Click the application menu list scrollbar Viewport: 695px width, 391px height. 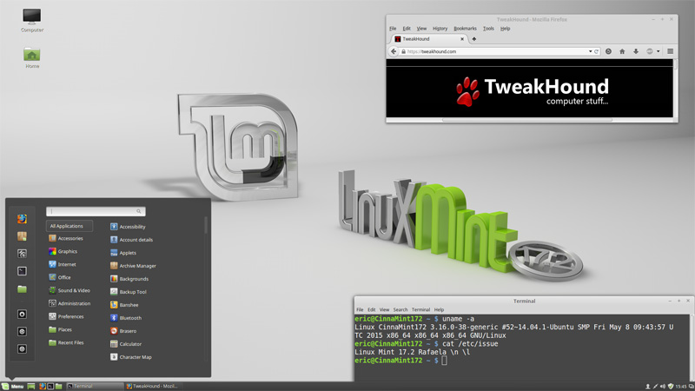coord(206,224)
